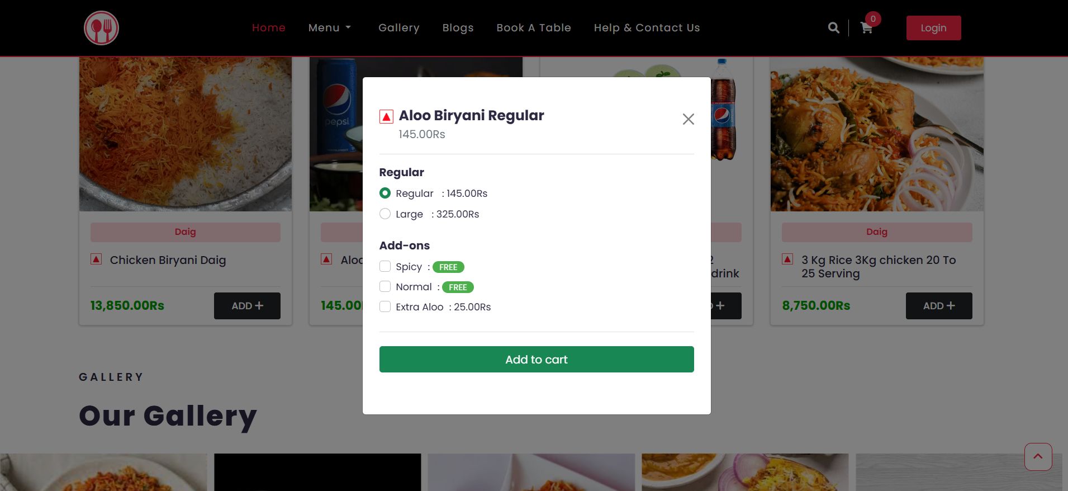Open the shopping cart icon
This screenshot has width=1068, height=491.
click(x=867, y=28)
